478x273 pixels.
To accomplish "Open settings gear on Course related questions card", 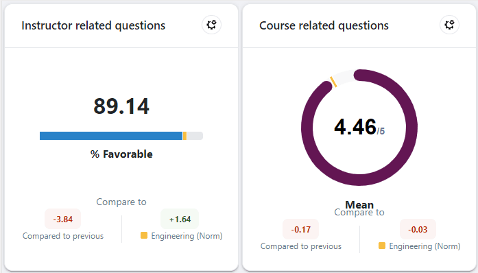I will (449, 25).
